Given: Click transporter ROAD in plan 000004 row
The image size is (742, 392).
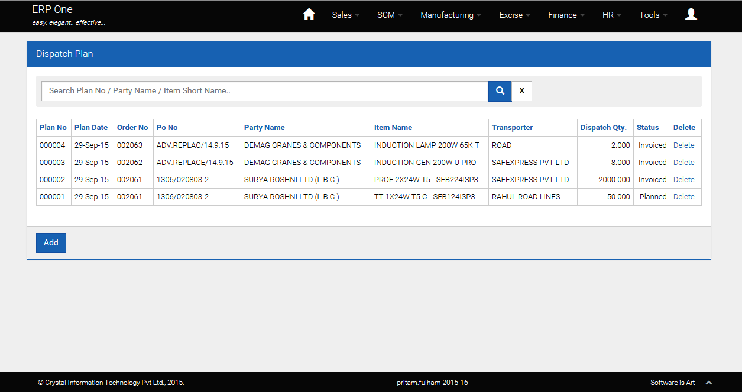Looking at the screenshot, I should coord(502,145).
